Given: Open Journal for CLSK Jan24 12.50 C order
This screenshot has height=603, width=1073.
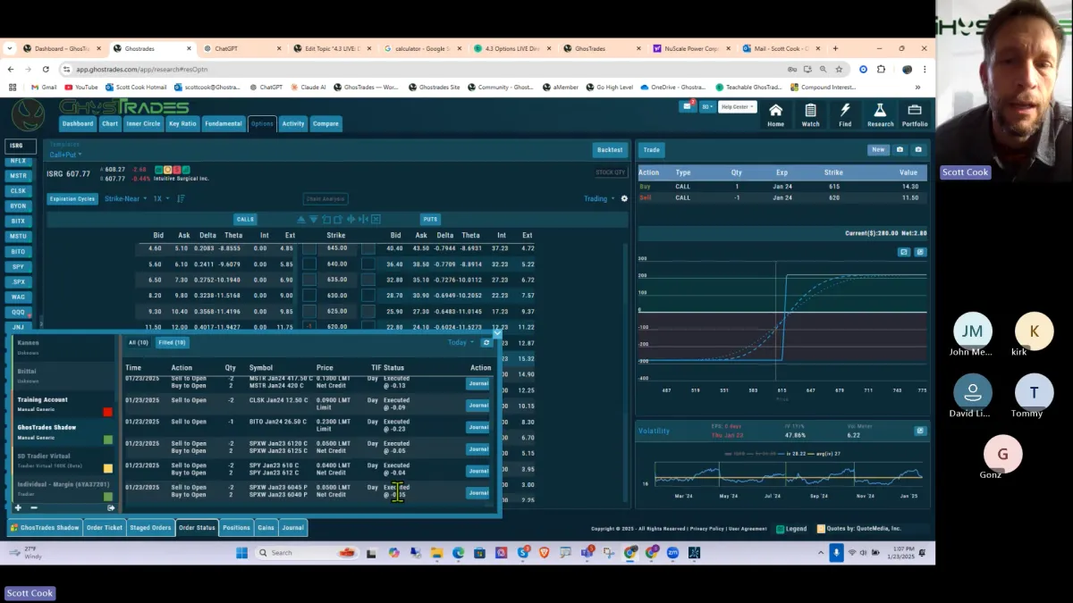Looking at the screenshot, I should click(478, 406).
